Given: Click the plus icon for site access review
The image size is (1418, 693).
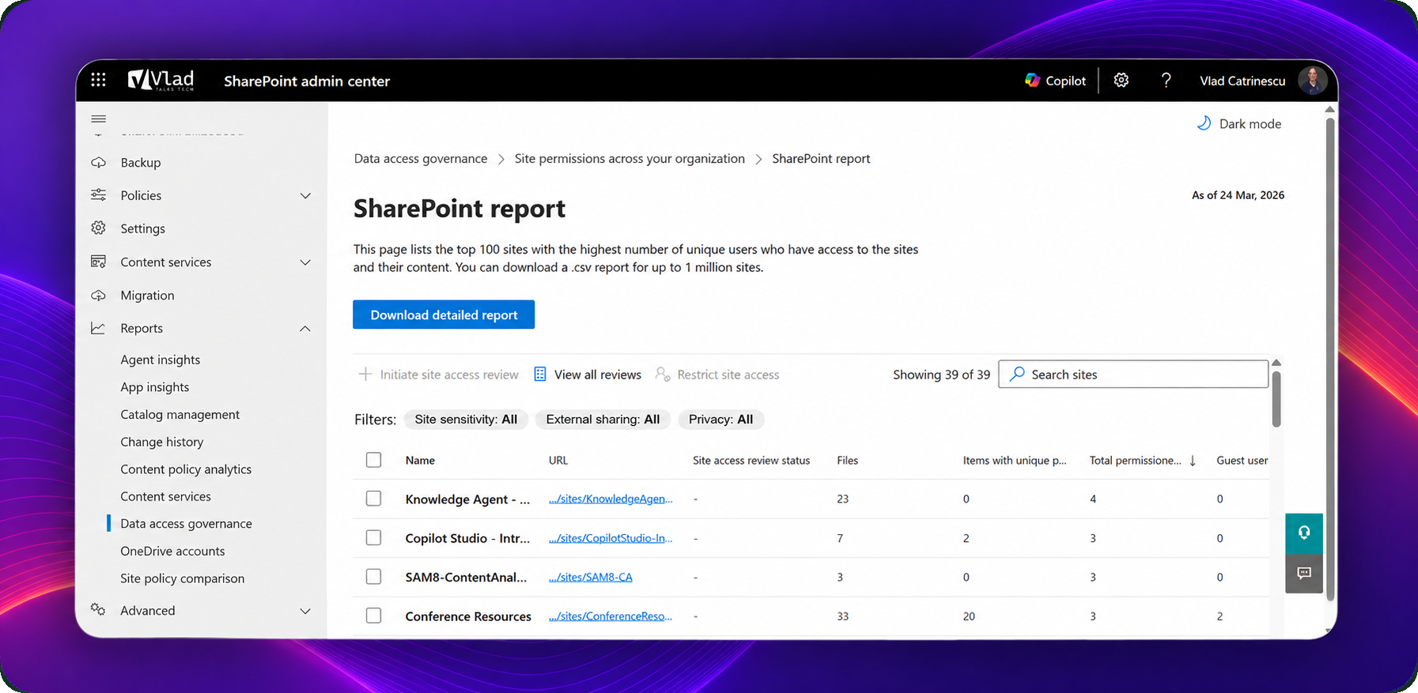Looking at the screenshot, I should coord(365,374).
